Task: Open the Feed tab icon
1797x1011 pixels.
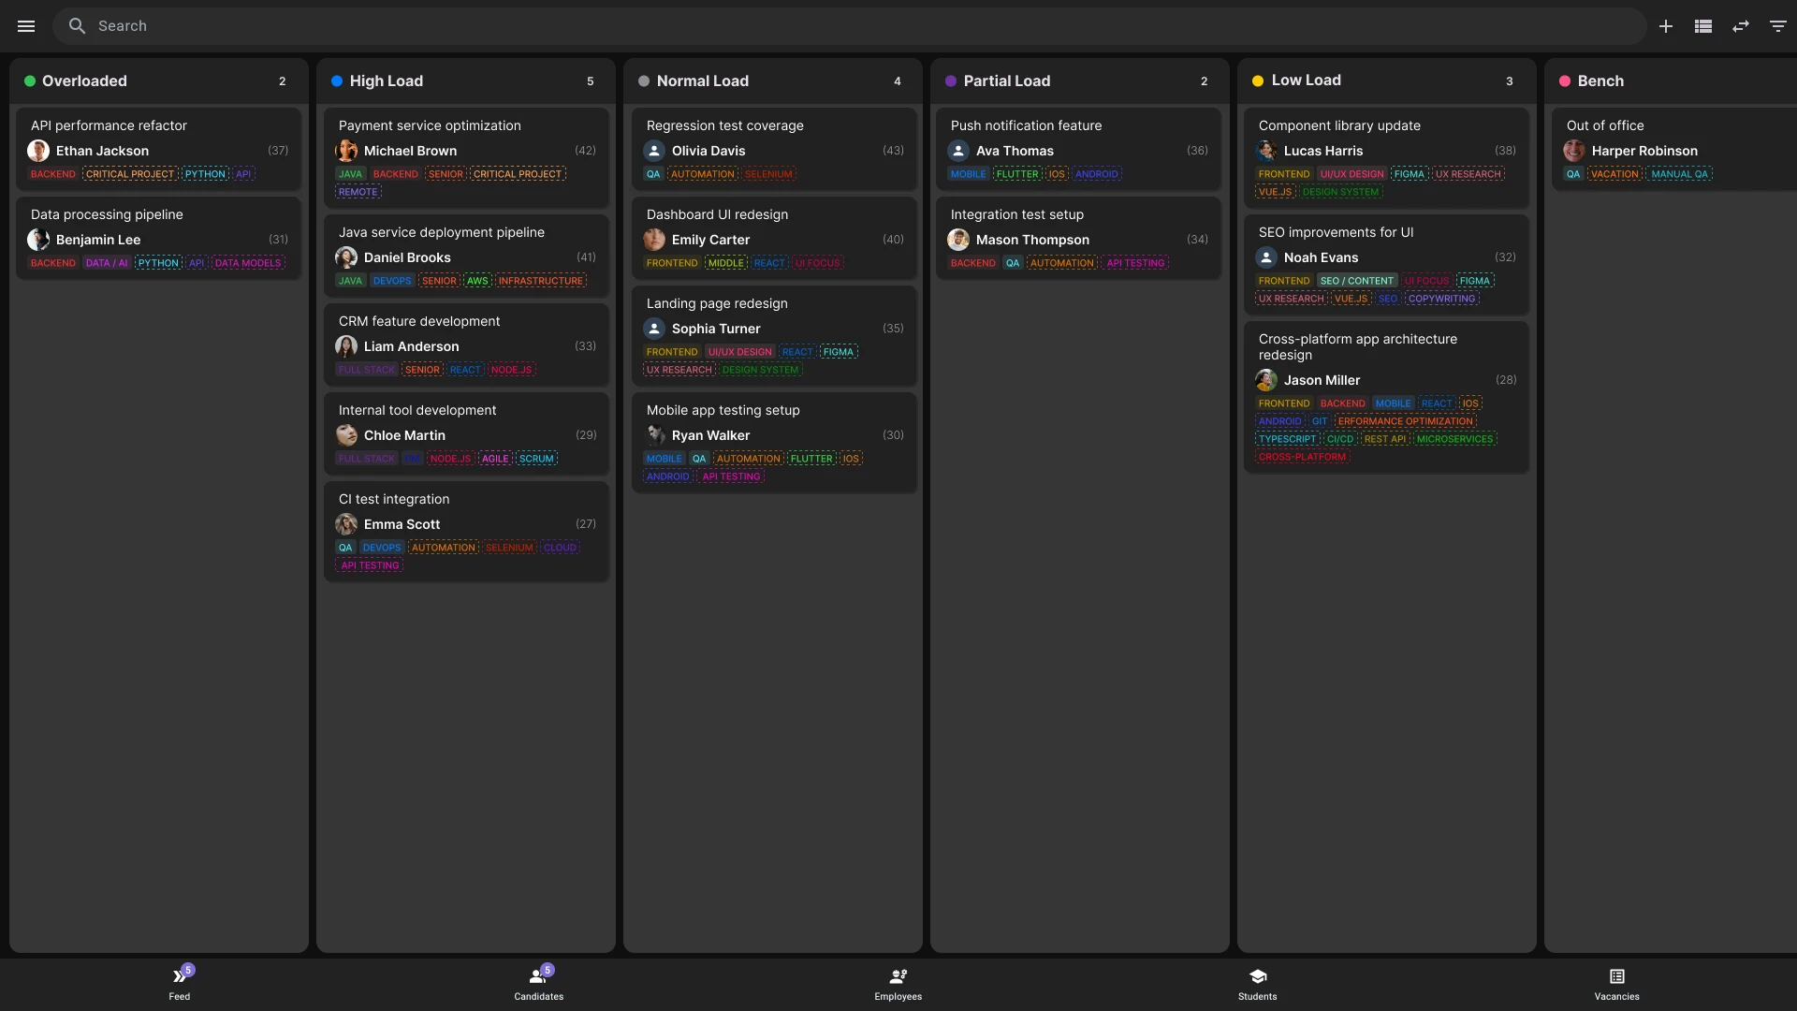Action: pos(179,977)
